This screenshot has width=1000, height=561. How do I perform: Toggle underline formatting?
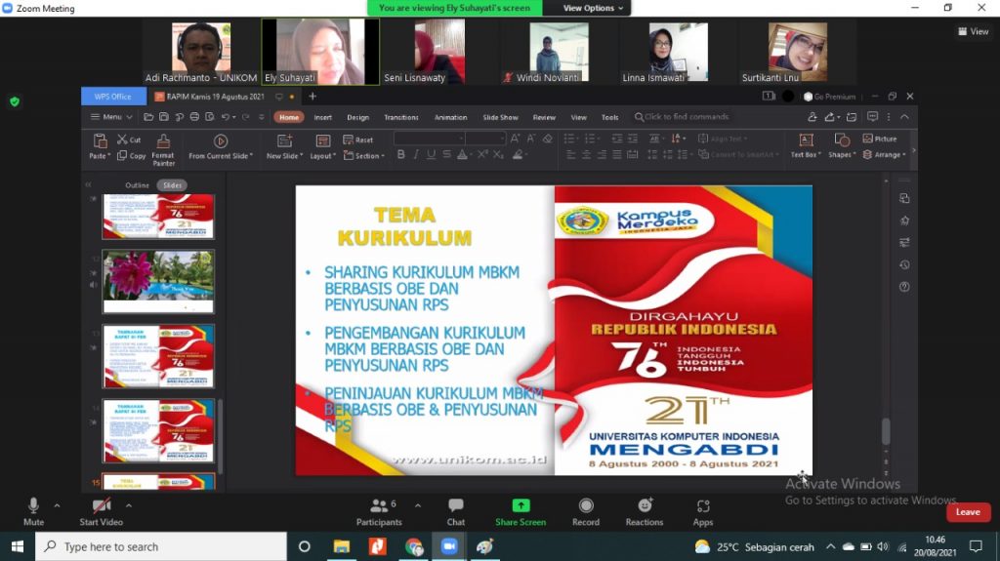point(431,154)
